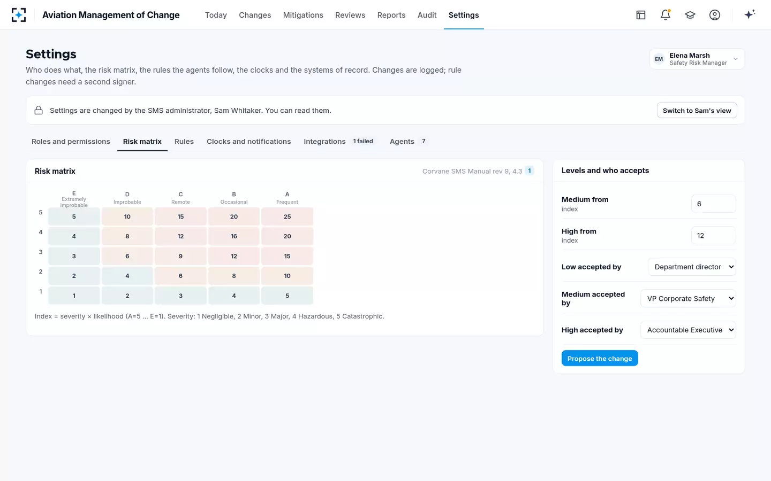Go to the Today tab
Screen dimensions: 771x481
click(x=216, y=15)
